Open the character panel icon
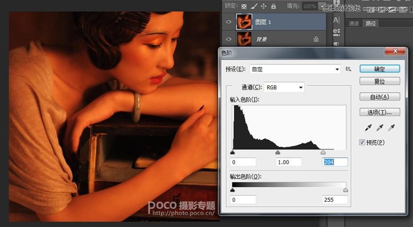The height and width of the screenshot is (227, 413). [337, 20]
